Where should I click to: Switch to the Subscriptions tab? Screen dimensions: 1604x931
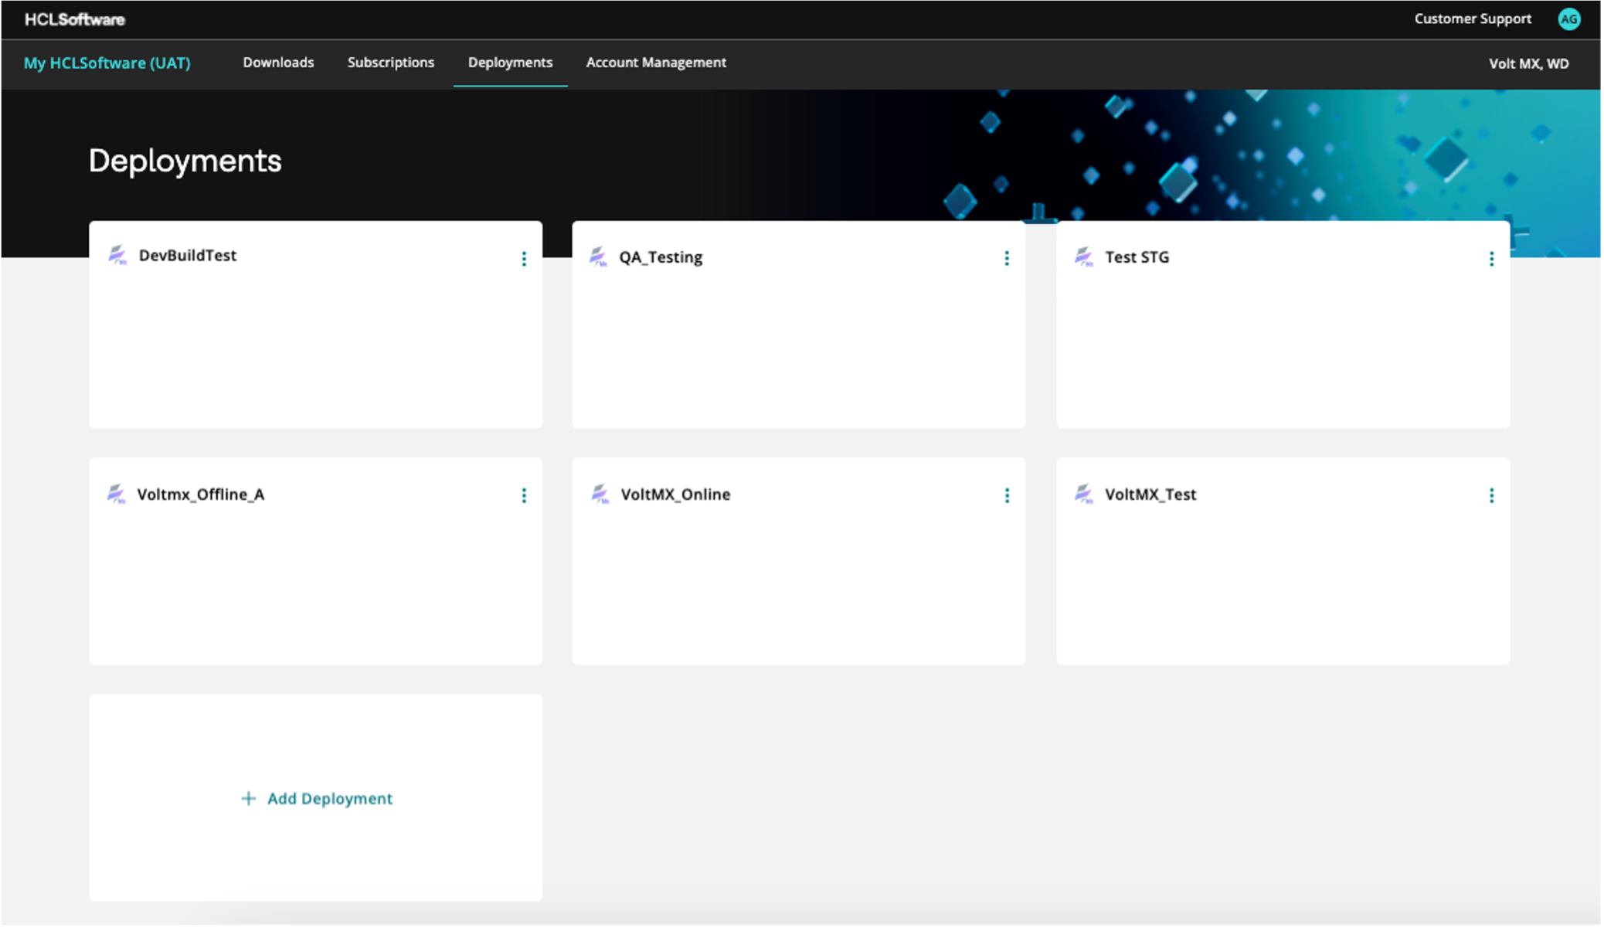point(390,63)
